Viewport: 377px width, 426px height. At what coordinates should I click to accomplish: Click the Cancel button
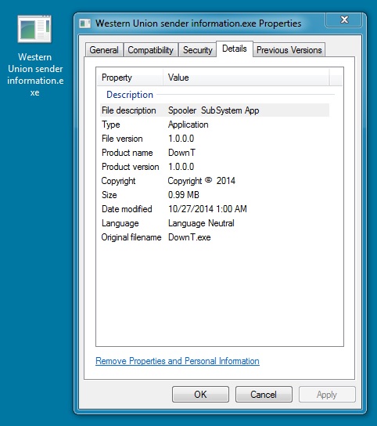264,394
